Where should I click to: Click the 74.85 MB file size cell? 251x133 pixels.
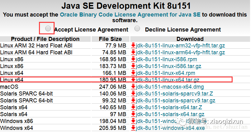click(114, 52)
